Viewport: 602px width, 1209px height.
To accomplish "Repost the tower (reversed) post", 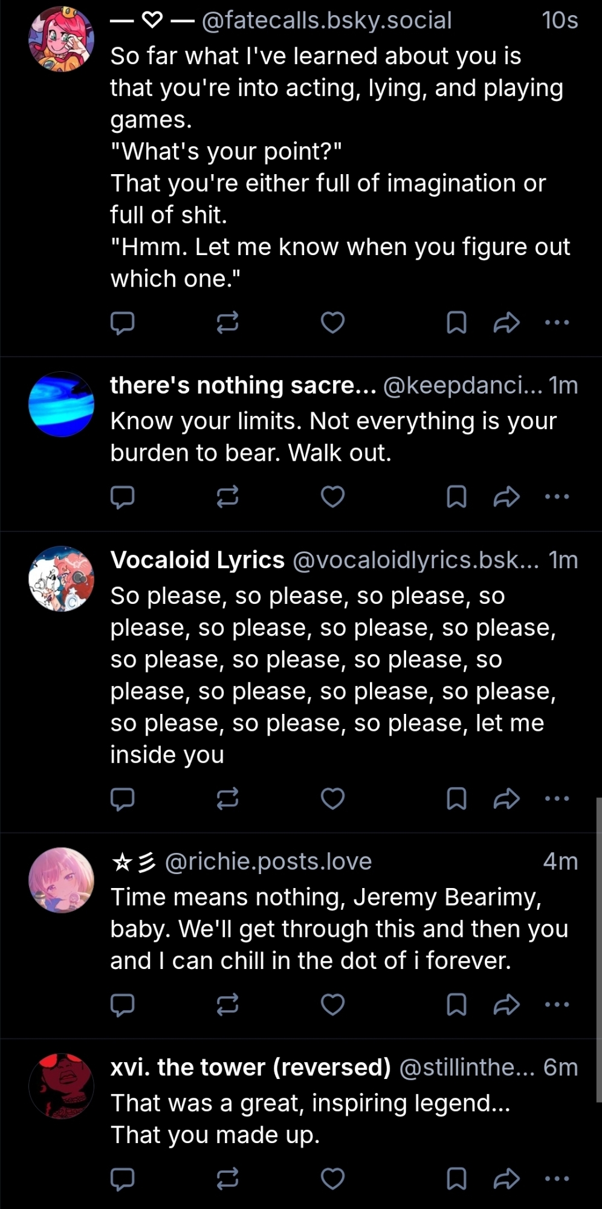I will tap(227, 1179).
